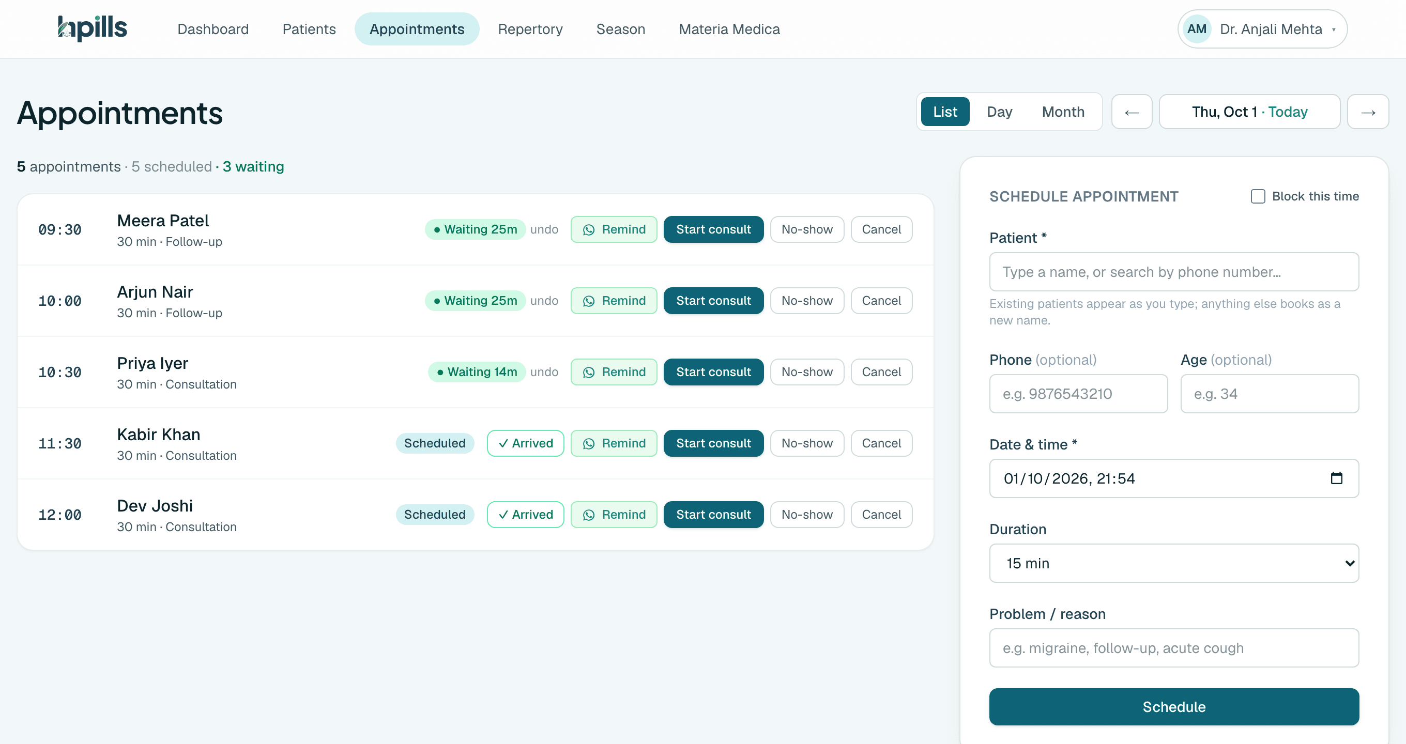Viewport: 1406px width, 744px height.
Task: Undo waiting status for Meera Patel
Action: click(x=544, y=229)
